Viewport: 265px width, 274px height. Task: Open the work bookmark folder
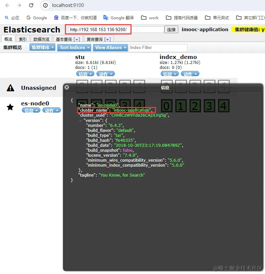150,18
